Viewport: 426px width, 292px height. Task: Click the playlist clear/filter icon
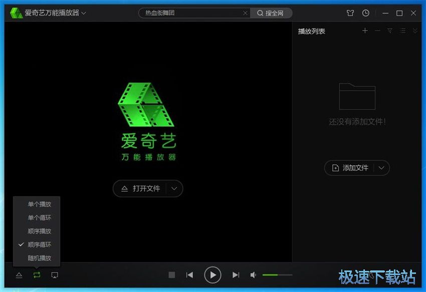click(x=390, y=31)
